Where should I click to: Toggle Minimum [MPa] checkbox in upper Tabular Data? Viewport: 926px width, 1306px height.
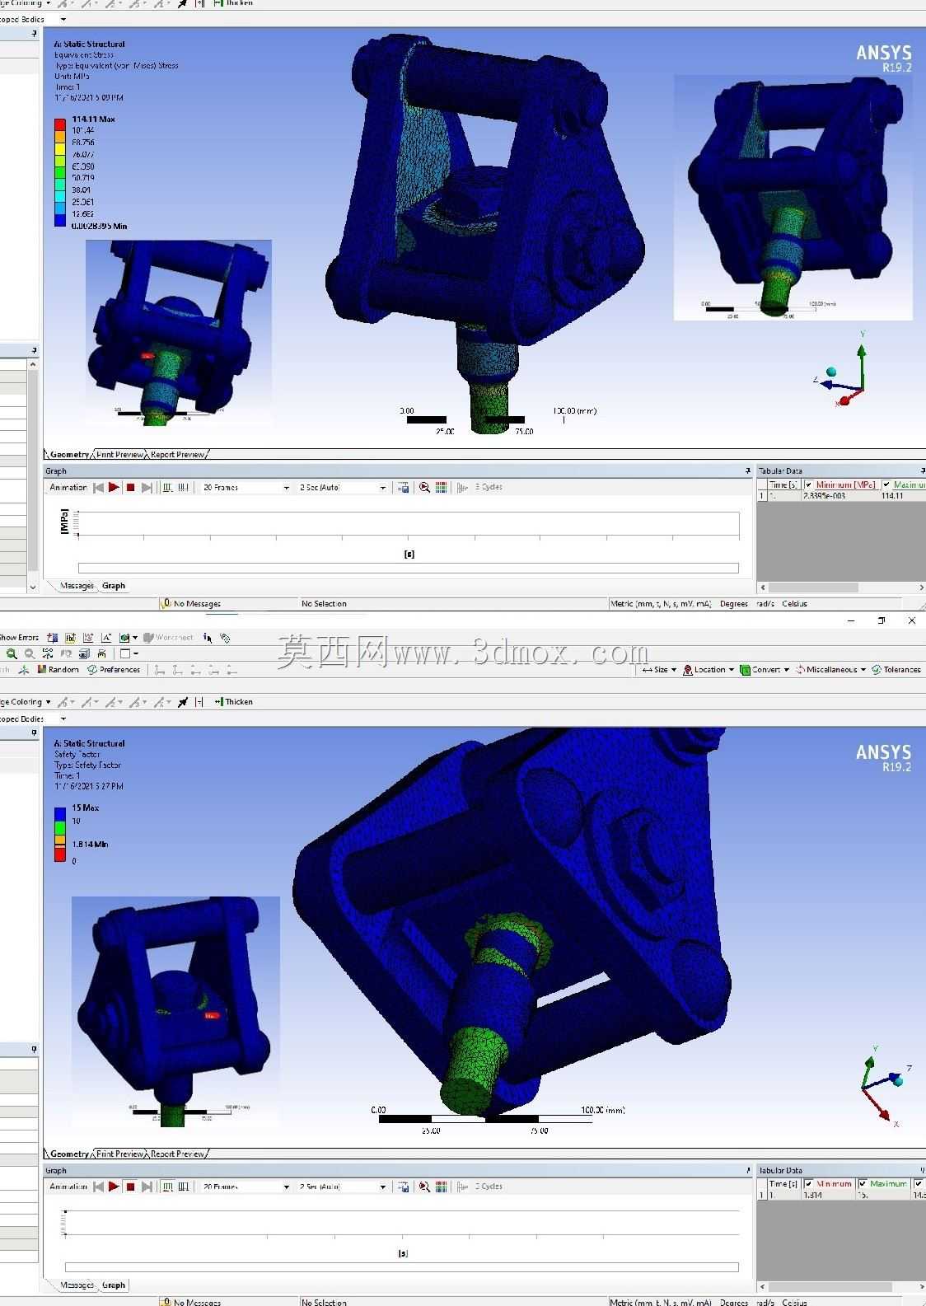(x=809, y=484)
